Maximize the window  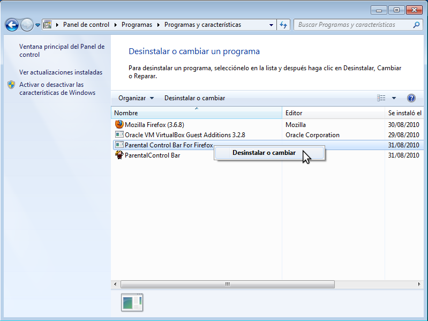coord(396,10)
